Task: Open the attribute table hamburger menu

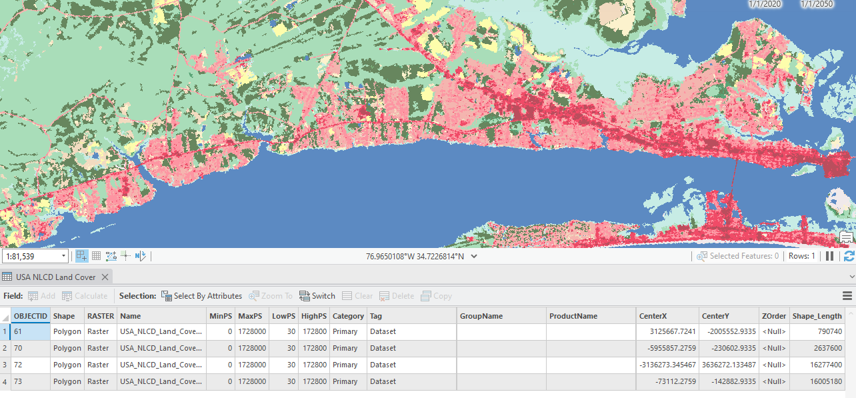Action: tap(847, 296)
